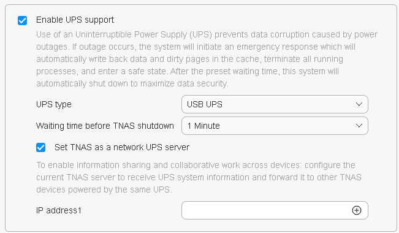Click the UPS type field label
Screen dimensions: 399x233
54,105
